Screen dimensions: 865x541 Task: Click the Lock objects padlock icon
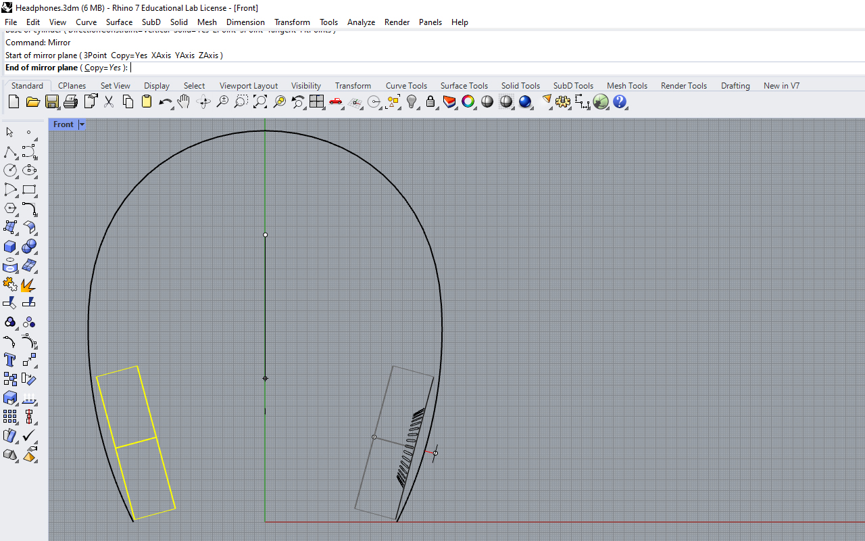click(x=430, y=102)
